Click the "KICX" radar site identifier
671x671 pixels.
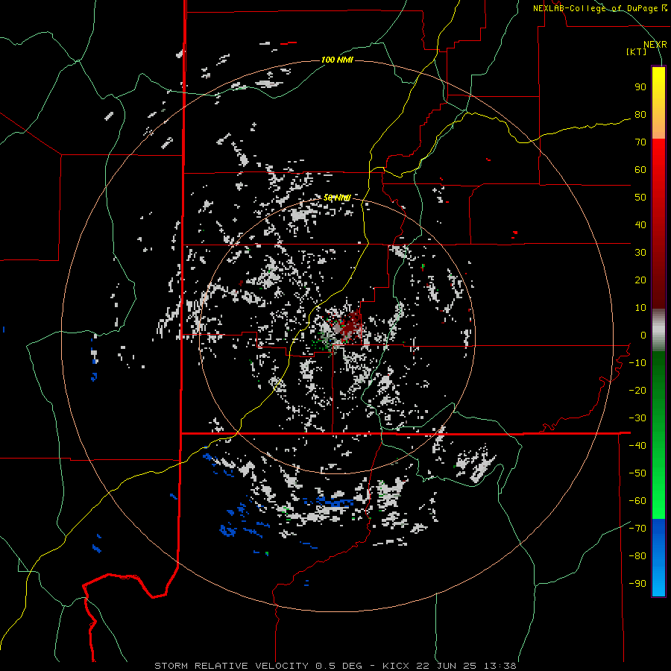(x=396, y=666)
